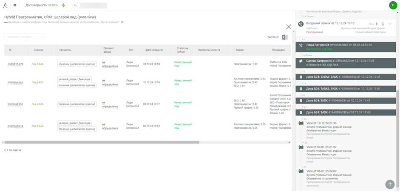Open lead ID 1955315575
Screen dimensions: 400x192
(x=15, y=64)
